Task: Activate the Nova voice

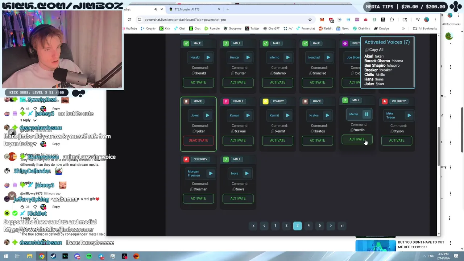Action: pos(238,198)
